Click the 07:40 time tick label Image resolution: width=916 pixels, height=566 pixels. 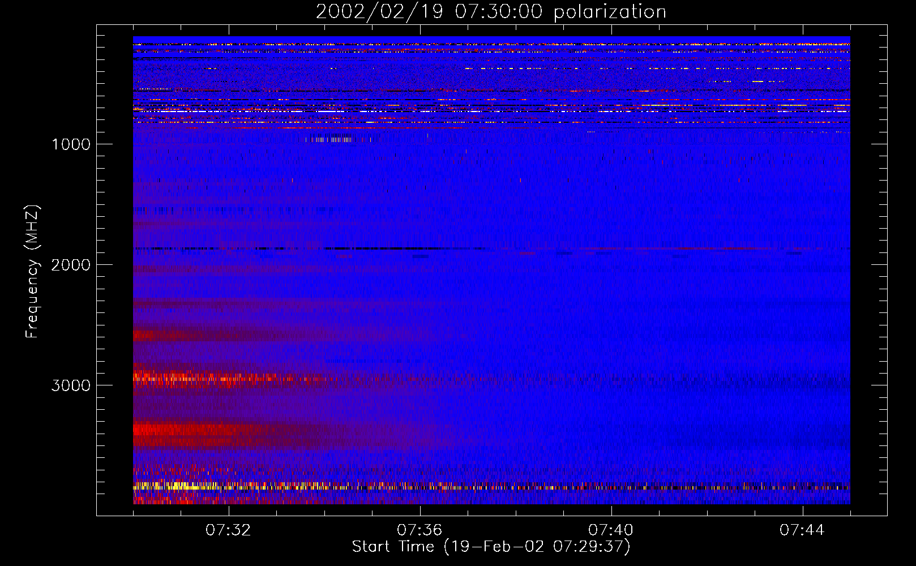pos(611,530)
